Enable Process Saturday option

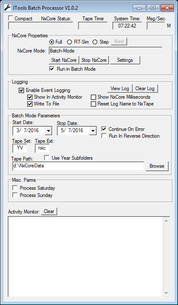(x=15, y=188)
